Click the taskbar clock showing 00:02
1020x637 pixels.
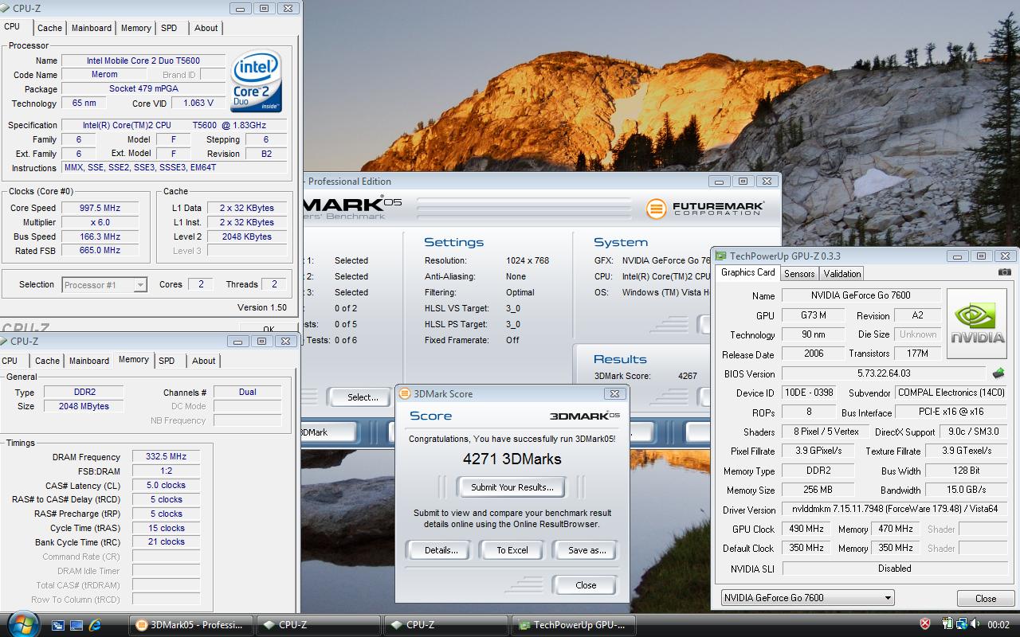pyautogui.click(x=998, y=625)
